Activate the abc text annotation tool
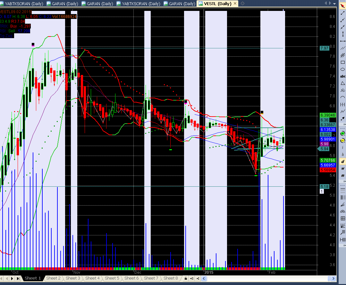The width and height of the screenshot is (346, 285). 342,76
